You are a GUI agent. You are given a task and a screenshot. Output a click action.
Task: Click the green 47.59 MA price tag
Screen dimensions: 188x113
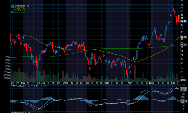(x=184, y=44)
